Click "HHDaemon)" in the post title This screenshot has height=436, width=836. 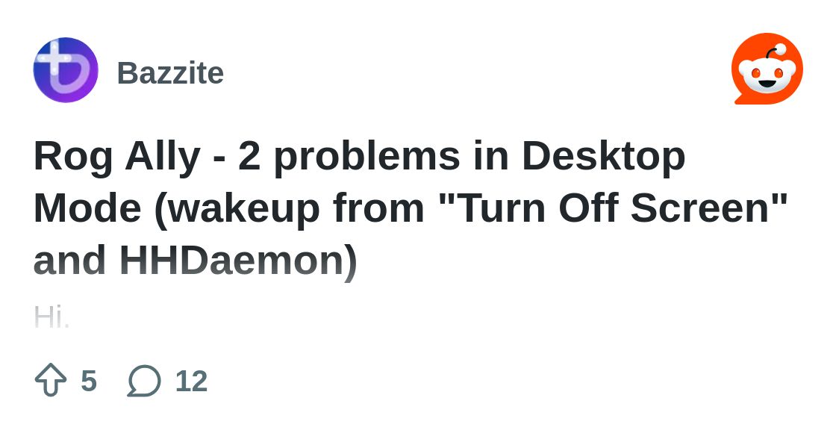[x=238, y=260]
